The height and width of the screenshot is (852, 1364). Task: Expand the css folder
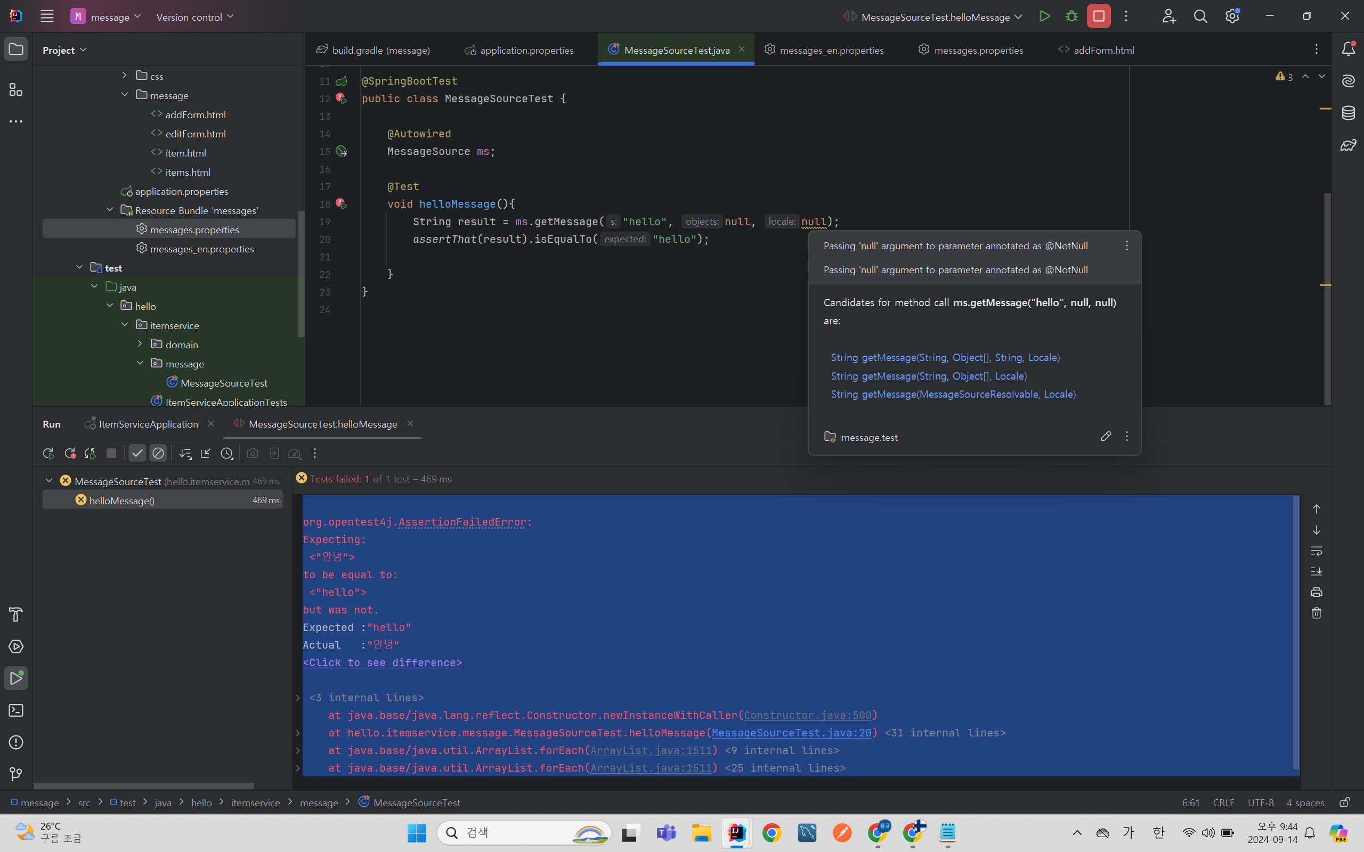[x=125, y=75]
